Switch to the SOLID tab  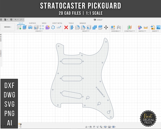coord(21,23)
